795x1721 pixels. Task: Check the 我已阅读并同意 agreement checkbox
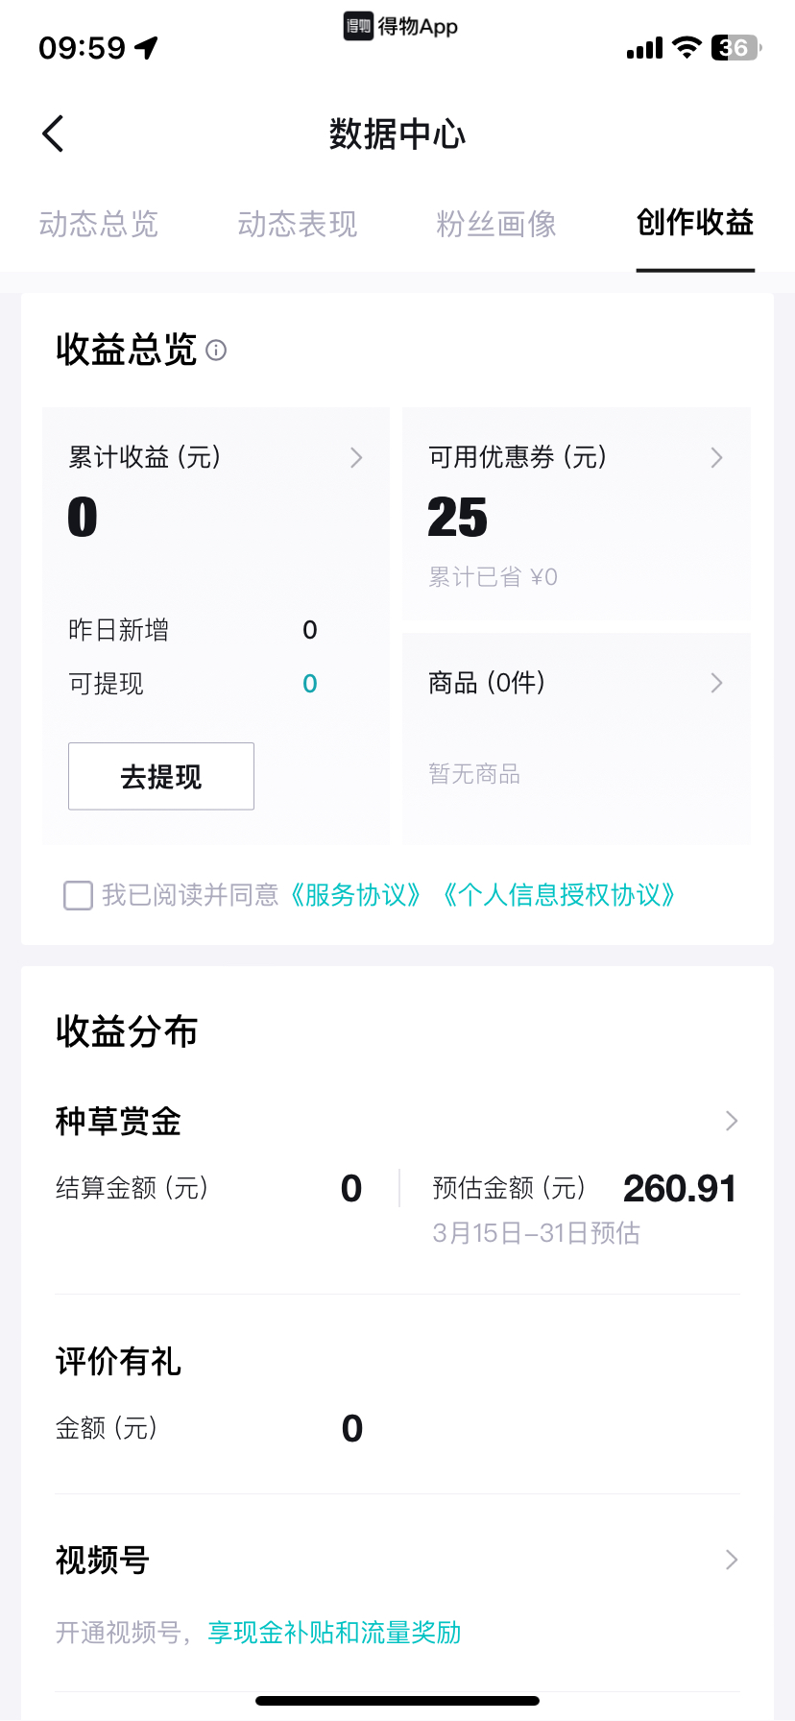[x=78, y=895]
